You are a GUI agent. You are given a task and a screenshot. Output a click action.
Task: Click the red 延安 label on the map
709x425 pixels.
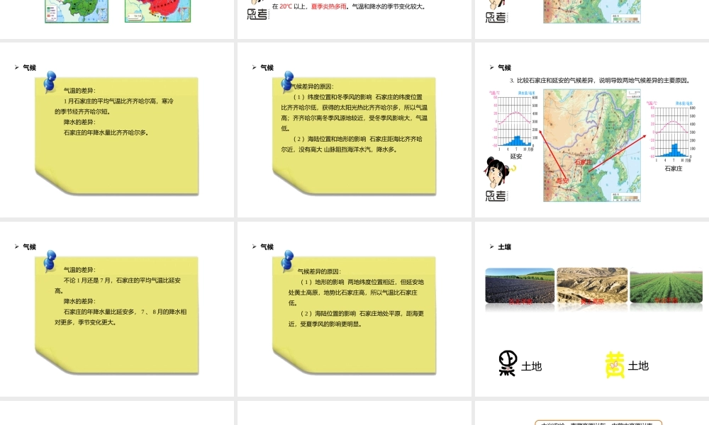coord(562,181)
